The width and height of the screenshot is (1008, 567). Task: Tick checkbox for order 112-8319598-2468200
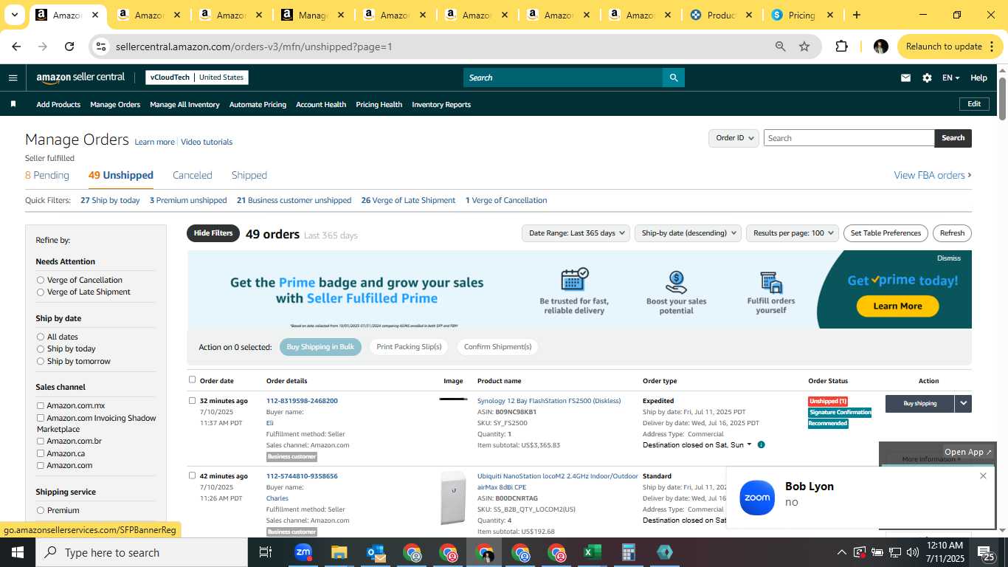[x=192, y=401]
